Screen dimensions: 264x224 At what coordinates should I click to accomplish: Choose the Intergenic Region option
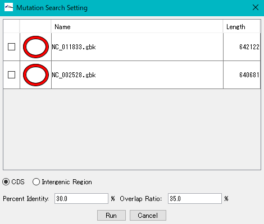(x=36, y=182)
